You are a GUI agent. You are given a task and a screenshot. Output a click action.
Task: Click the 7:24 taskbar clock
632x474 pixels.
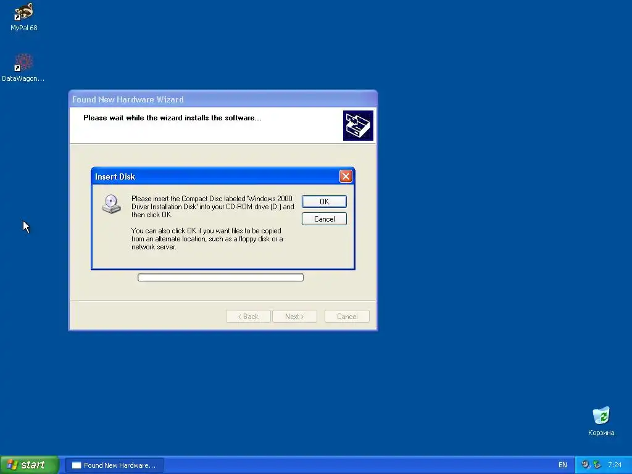pyautogui.click(x=615, y=465)
